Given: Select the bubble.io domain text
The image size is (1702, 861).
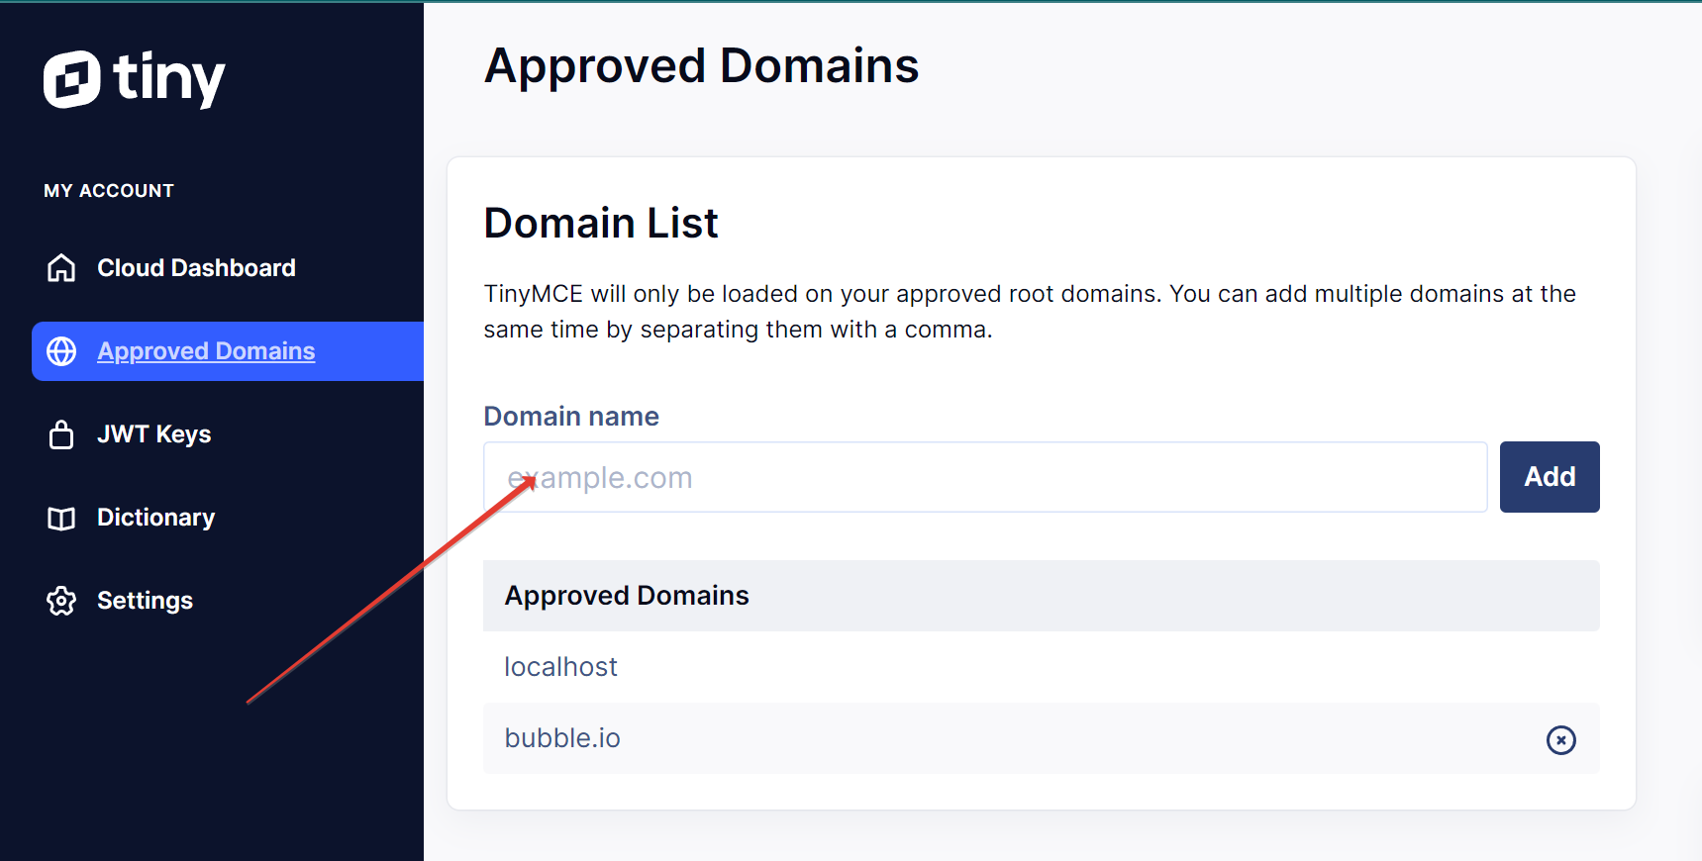Looking at the screenshot, I should [562, 738].
